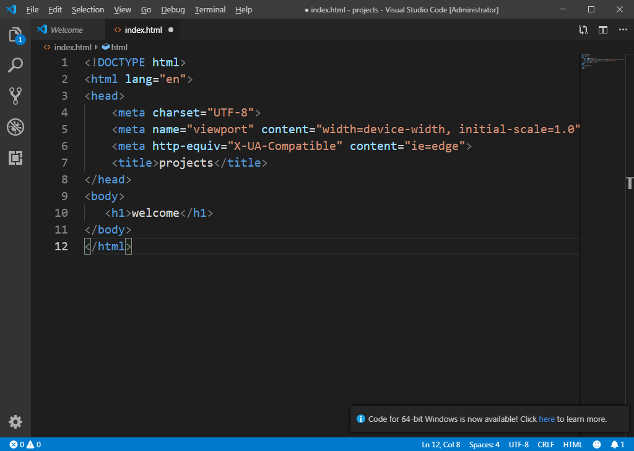Open the Debug view icon

coord(15,127)
